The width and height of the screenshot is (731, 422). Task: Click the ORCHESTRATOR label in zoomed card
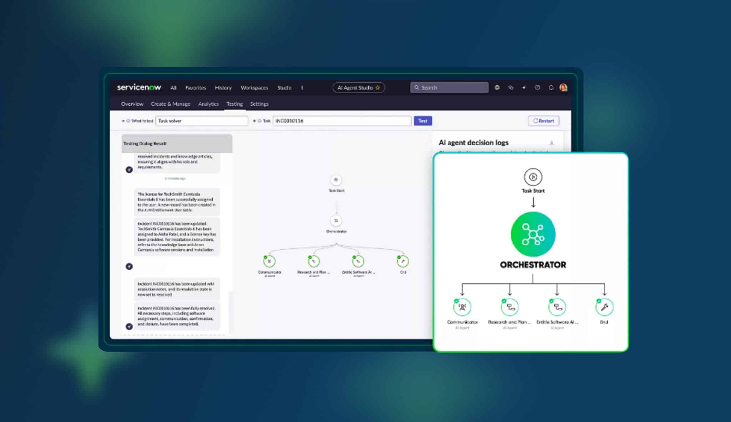(533, 265)
